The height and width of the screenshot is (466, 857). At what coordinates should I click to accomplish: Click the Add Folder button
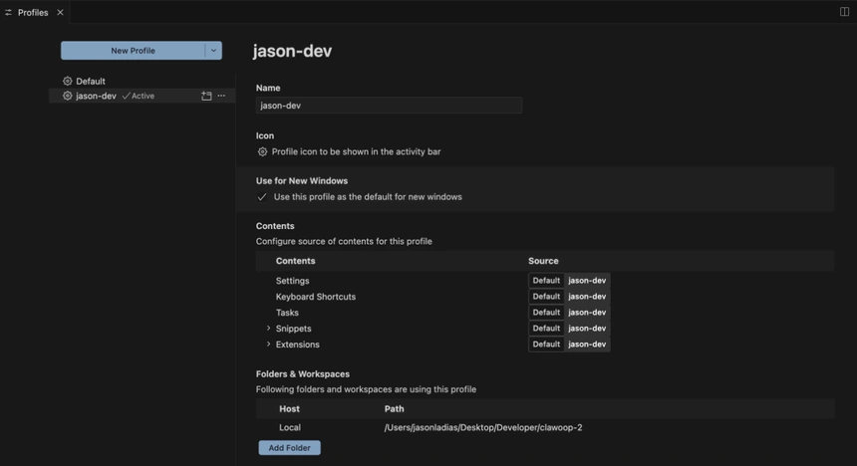pos(289,448)
